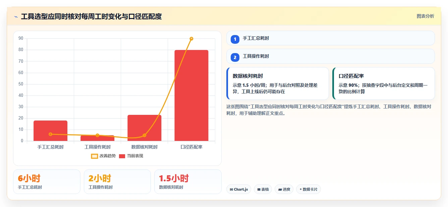Image resolution: width=448 pixels, height=207 pixels.
Task: Click the title 工具选型应同时核对每周工时变化与口径匹配度
Action: tap(91, 17)
